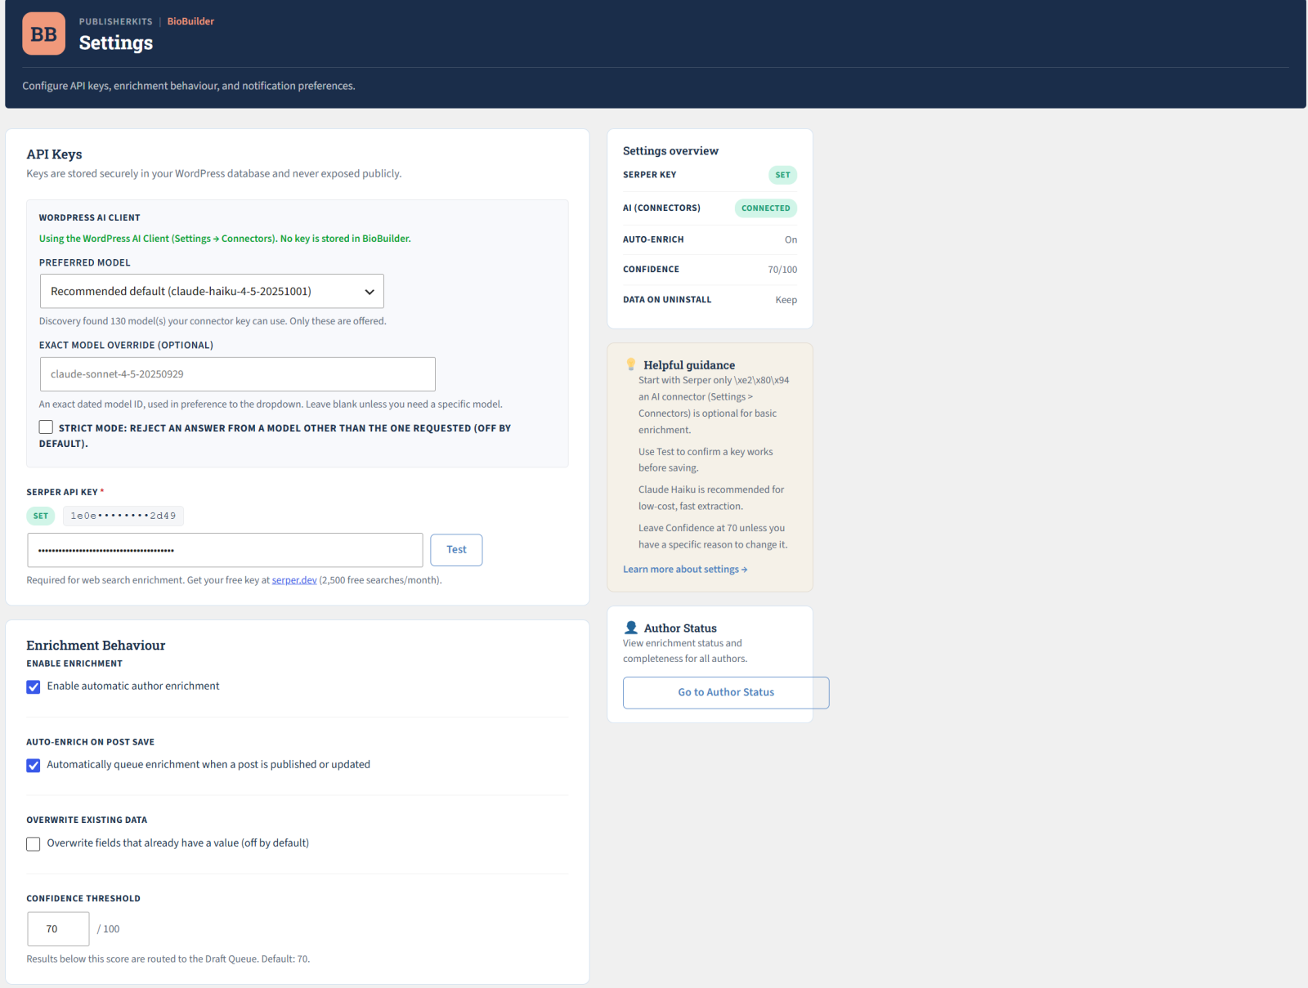Uncheck Enable automatic author enrichment
This screenshot has width=1308, height=988.
(34, 686)
